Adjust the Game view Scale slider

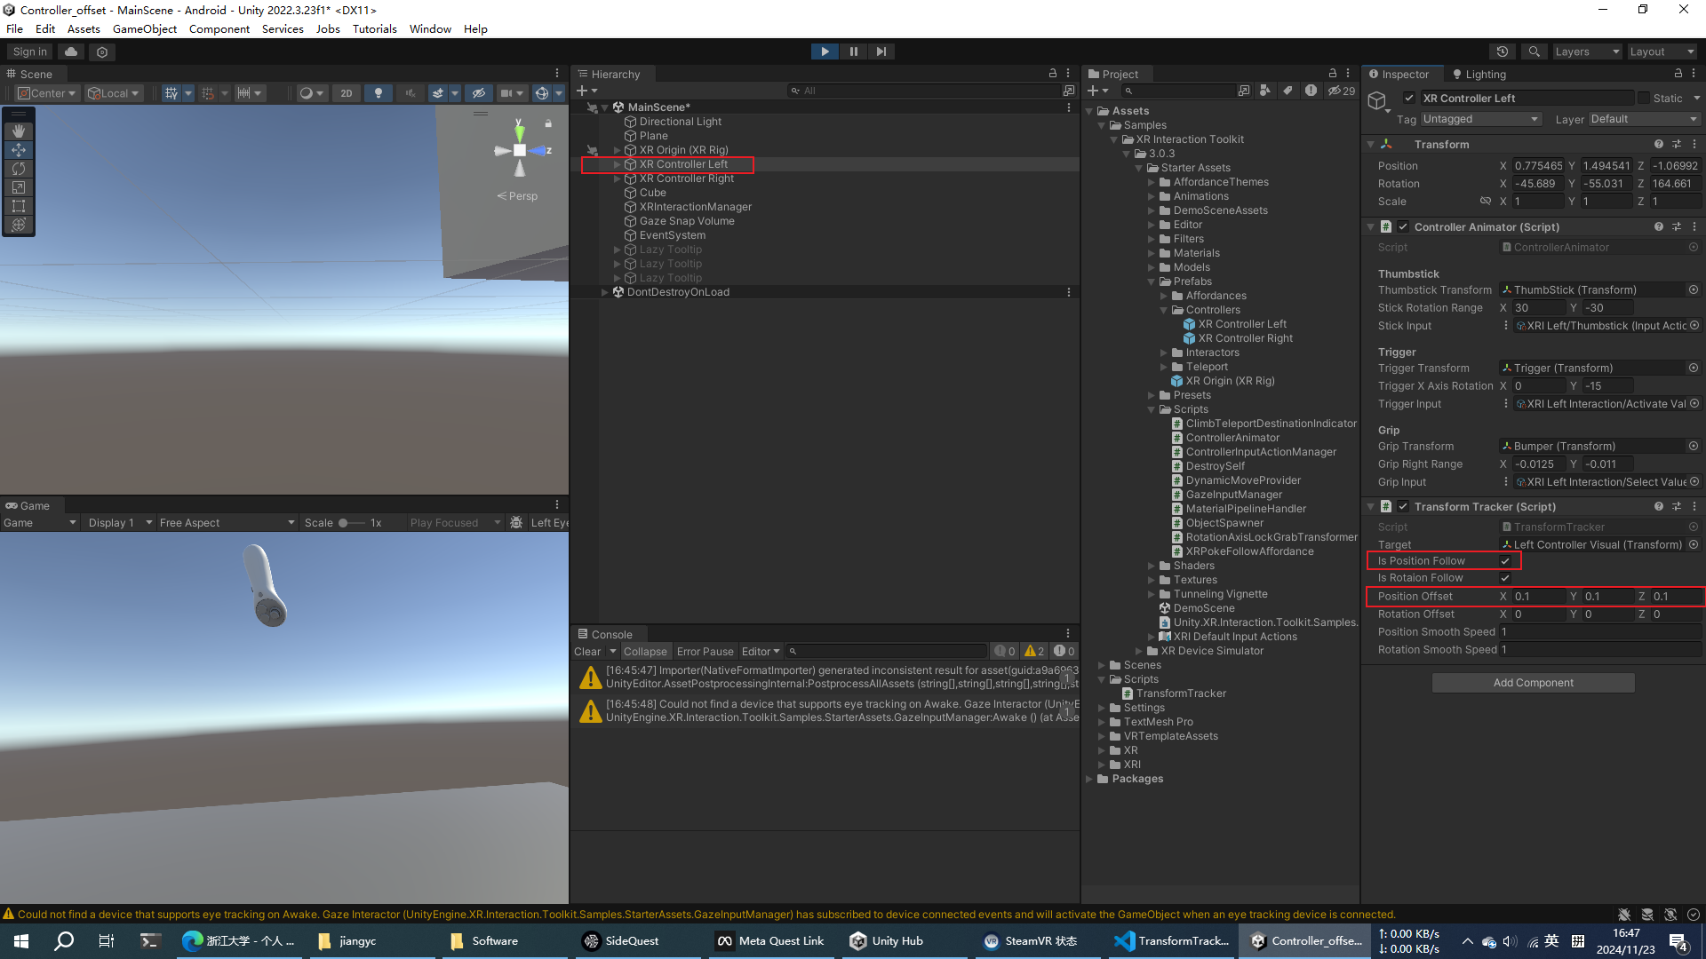[x=345, y=523]
